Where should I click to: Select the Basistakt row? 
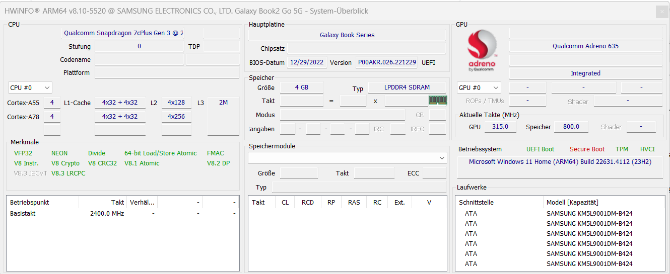point(122,214)
